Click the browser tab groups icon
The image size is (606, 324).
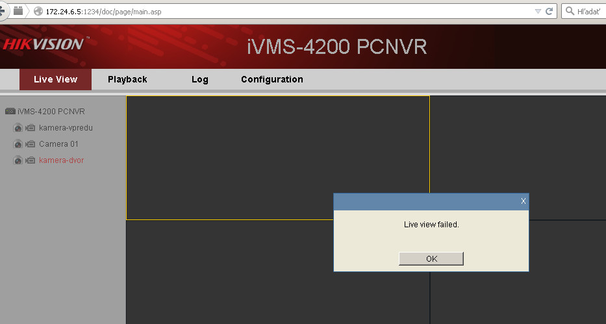[18, 11]
